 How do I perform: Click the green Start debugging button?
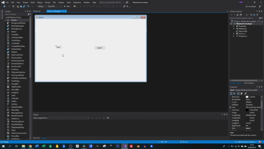click(x=67, y=7)
